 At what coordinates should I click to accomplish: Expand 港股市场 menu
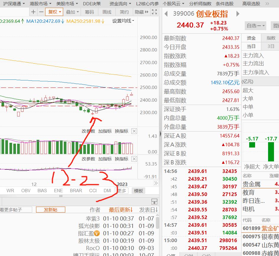(40, 4)
